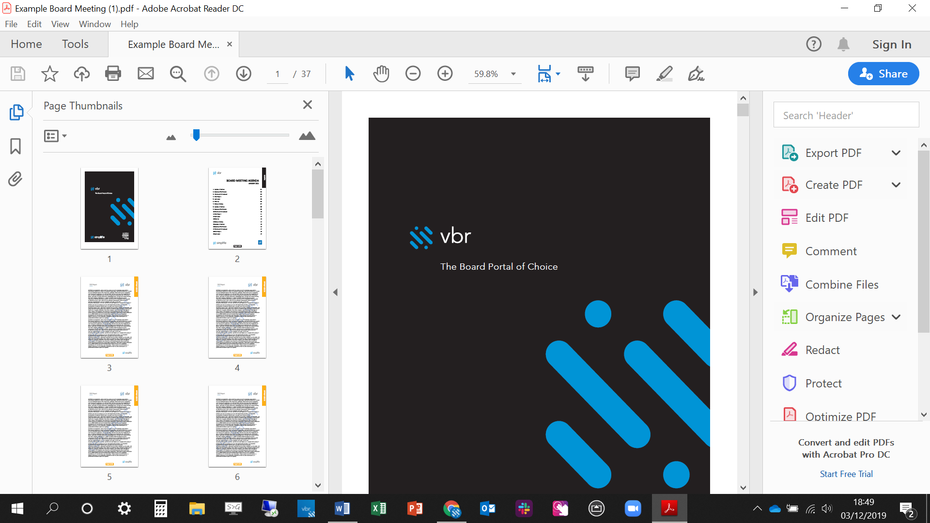930x523 pixels.
Task: Select page 2 thumbnail
Action: pyautogui.click(x=237, y=208)
